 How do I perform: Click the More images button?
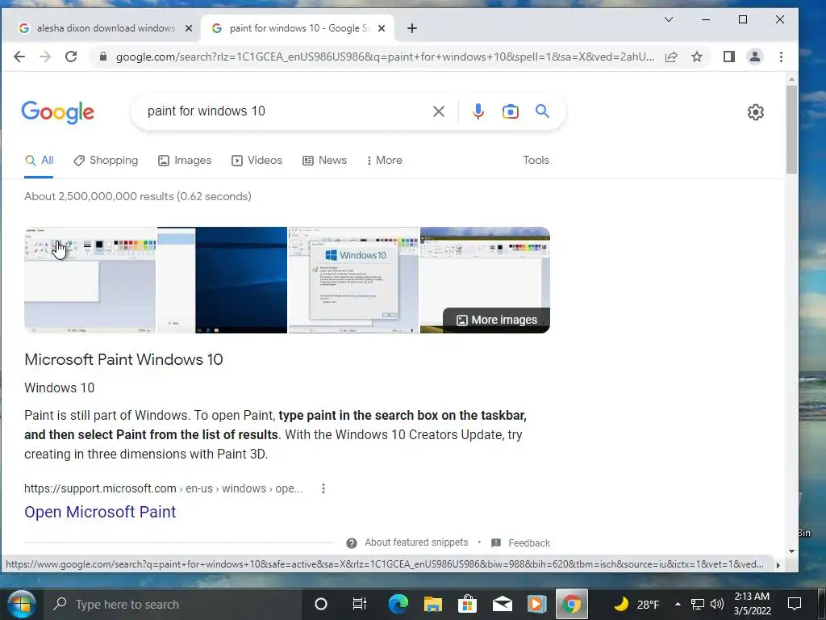click(497, 320)
